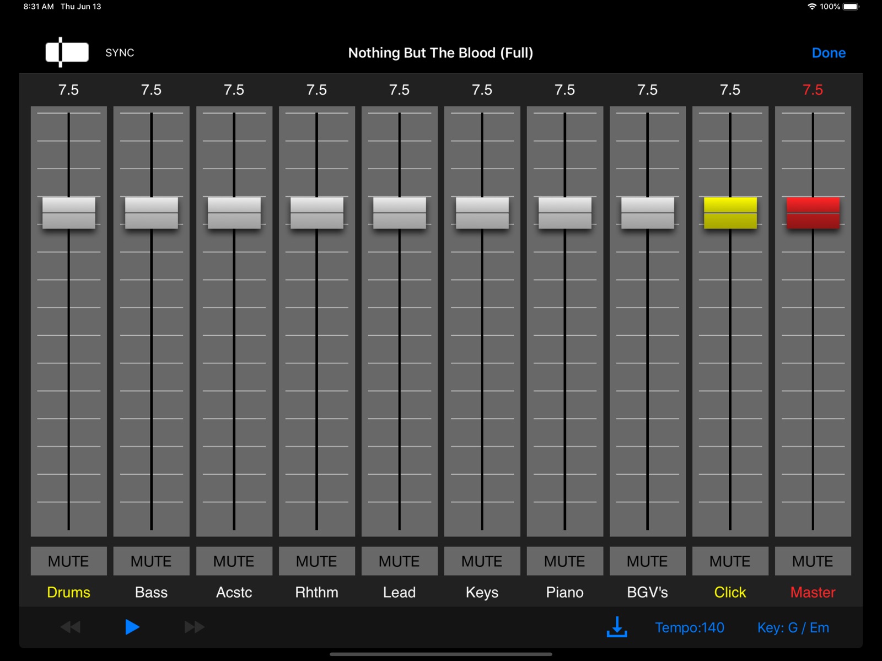This screenshot has height=661, width=882.
Task: Click the Acstc fader knob
Action: click(234, 213)
